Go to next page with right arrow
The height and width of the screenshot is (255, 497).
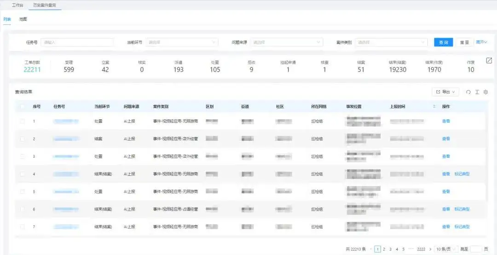click(x=430, y=249)
